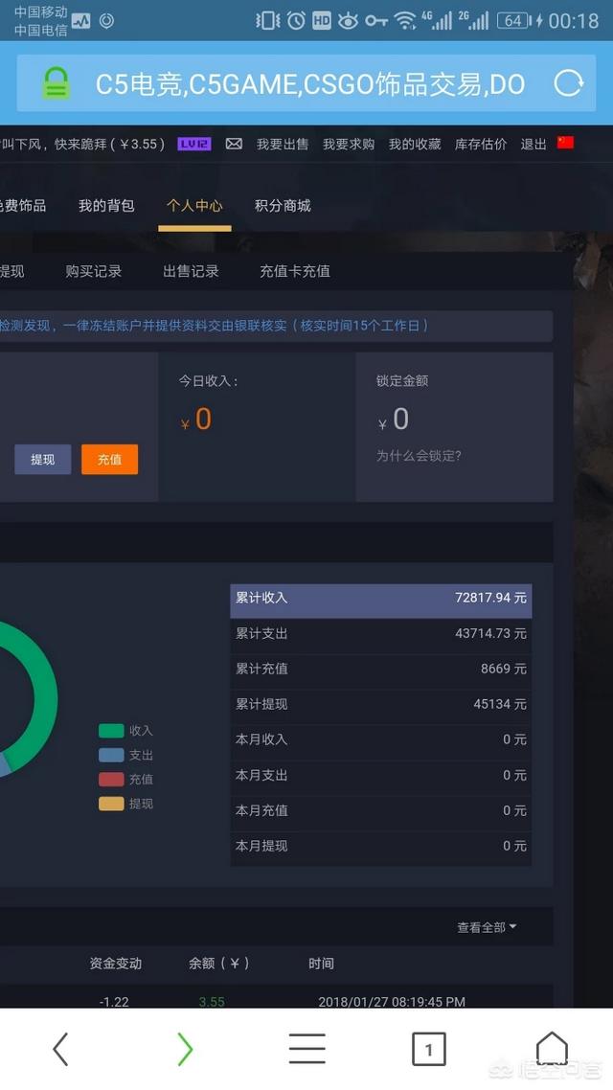Tap the vibrate mode status icon
The width and height of the screenshot is (613, 1090).
pos(267,21)
